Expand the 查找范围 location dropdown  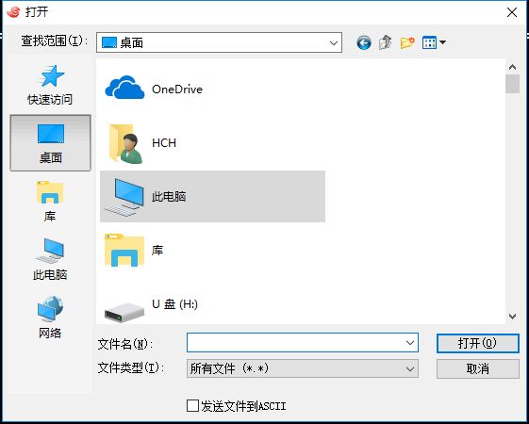[334, 42]
